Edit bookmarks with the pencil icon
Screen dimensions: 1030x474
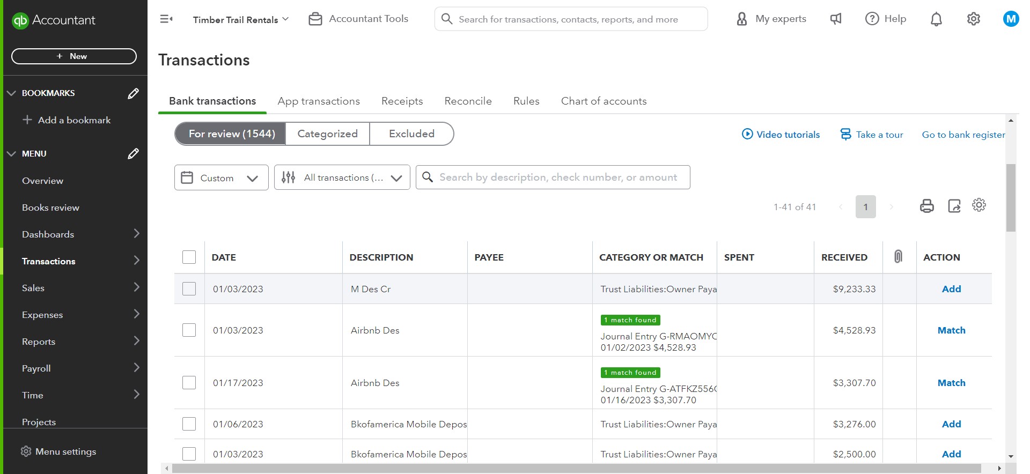pyautogui.click(x=133, y=93)
